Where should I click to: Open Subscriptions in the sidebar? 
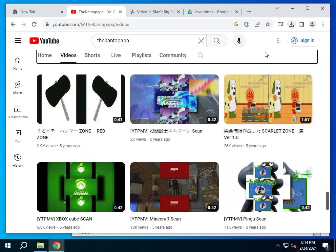[18, 112]
